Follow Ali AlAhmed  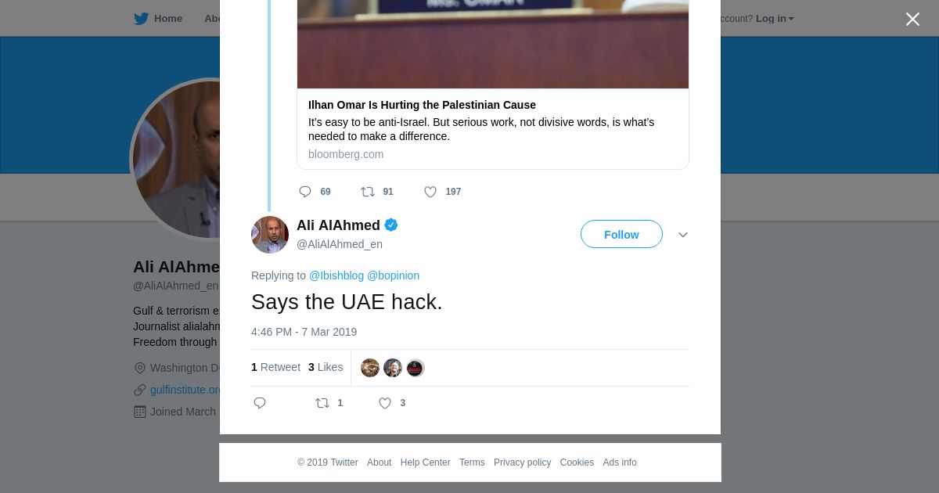tap(621, 235)
